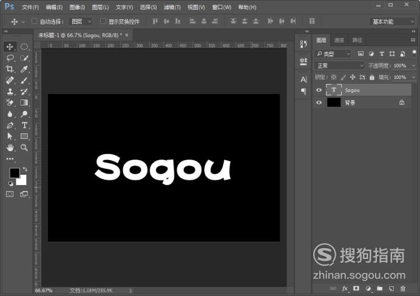Enable the 显示变换控件 checkbox
This screenshot has height=296, width=420.
click(x=103, y=21)
